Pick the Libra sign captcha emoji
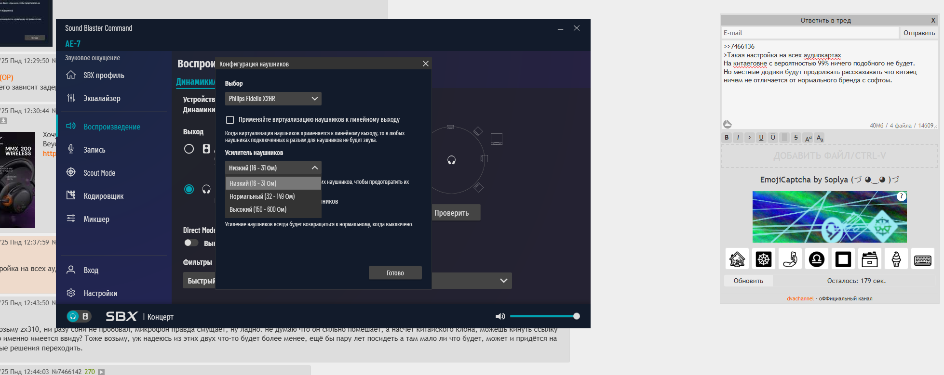Image resolution: width=944 pixels, height=375 pixels. tap(817, 259)
